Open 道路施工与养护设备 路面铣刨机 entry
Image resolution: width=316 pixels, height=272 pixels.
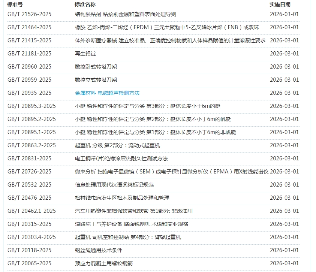pos(132,224)
